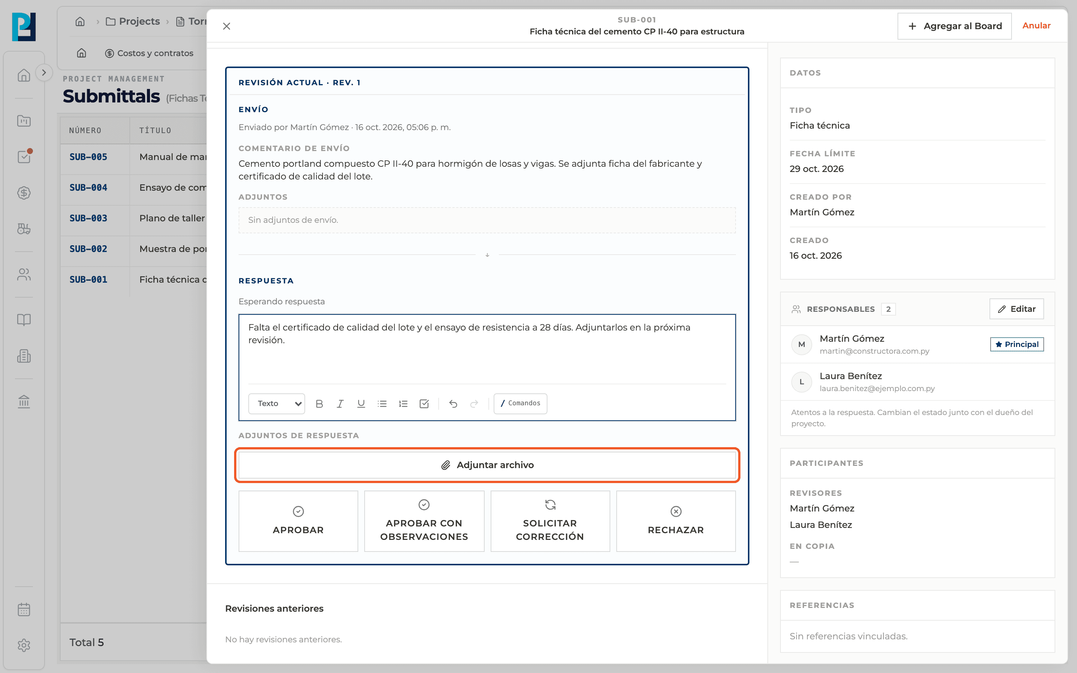Screen dimensions: 1077x673
Task: Edit the Responsables list
Action: 1016,309
